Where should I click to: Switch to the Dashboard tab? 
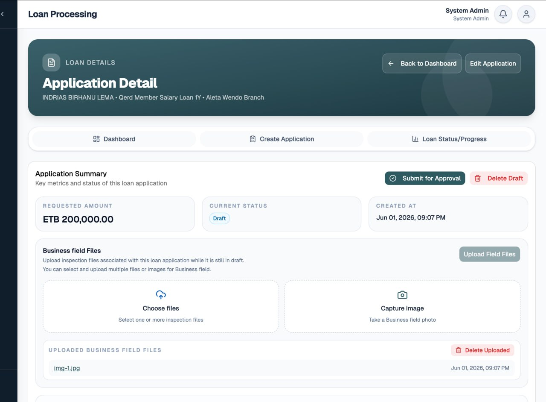[114, 139]
